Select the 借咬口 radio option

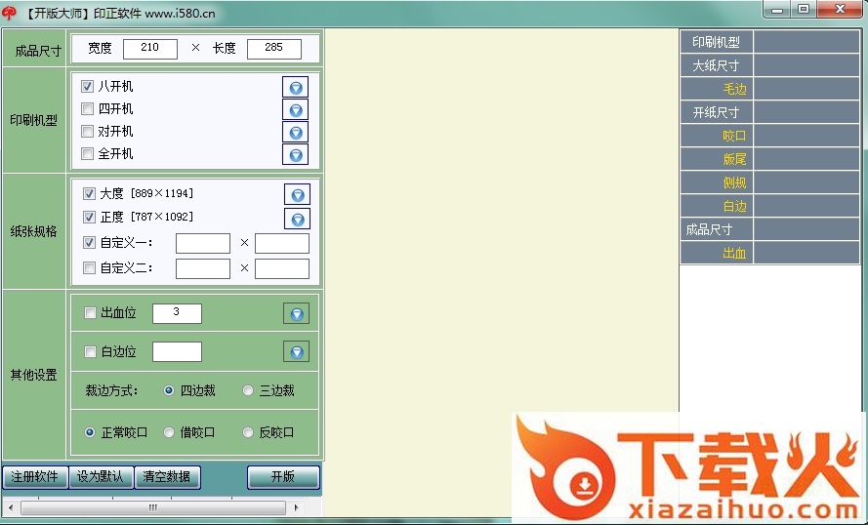(169, 432)
